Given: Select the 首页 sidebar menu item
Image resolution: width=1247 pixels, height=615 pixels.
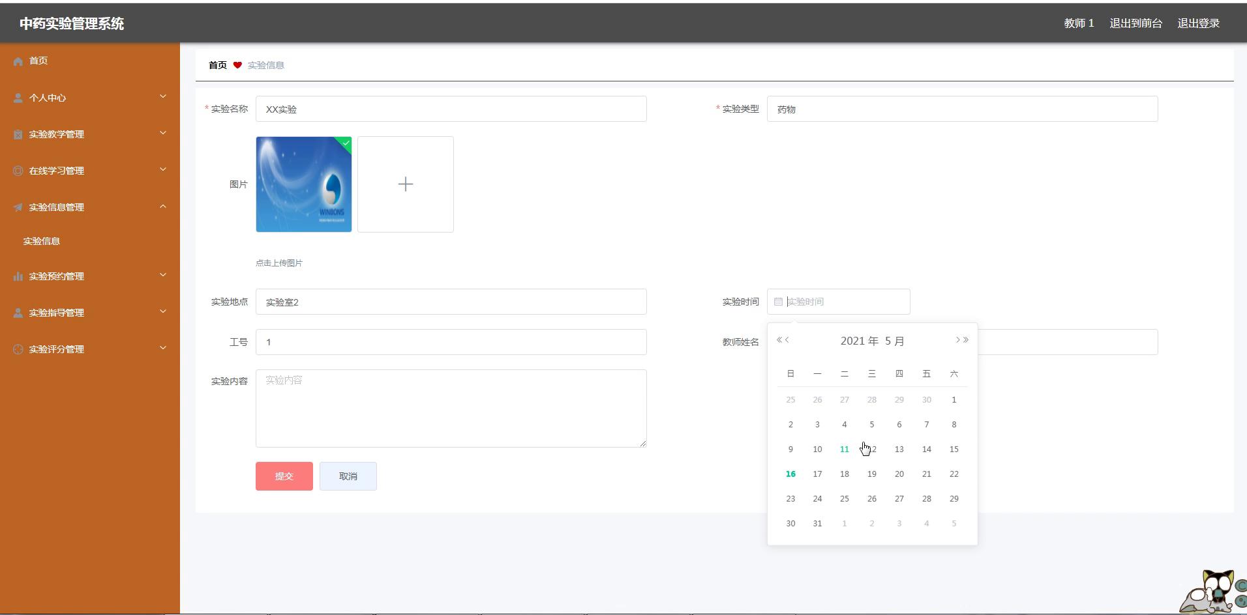Looking at the screenshot, I should click(38, 61).
